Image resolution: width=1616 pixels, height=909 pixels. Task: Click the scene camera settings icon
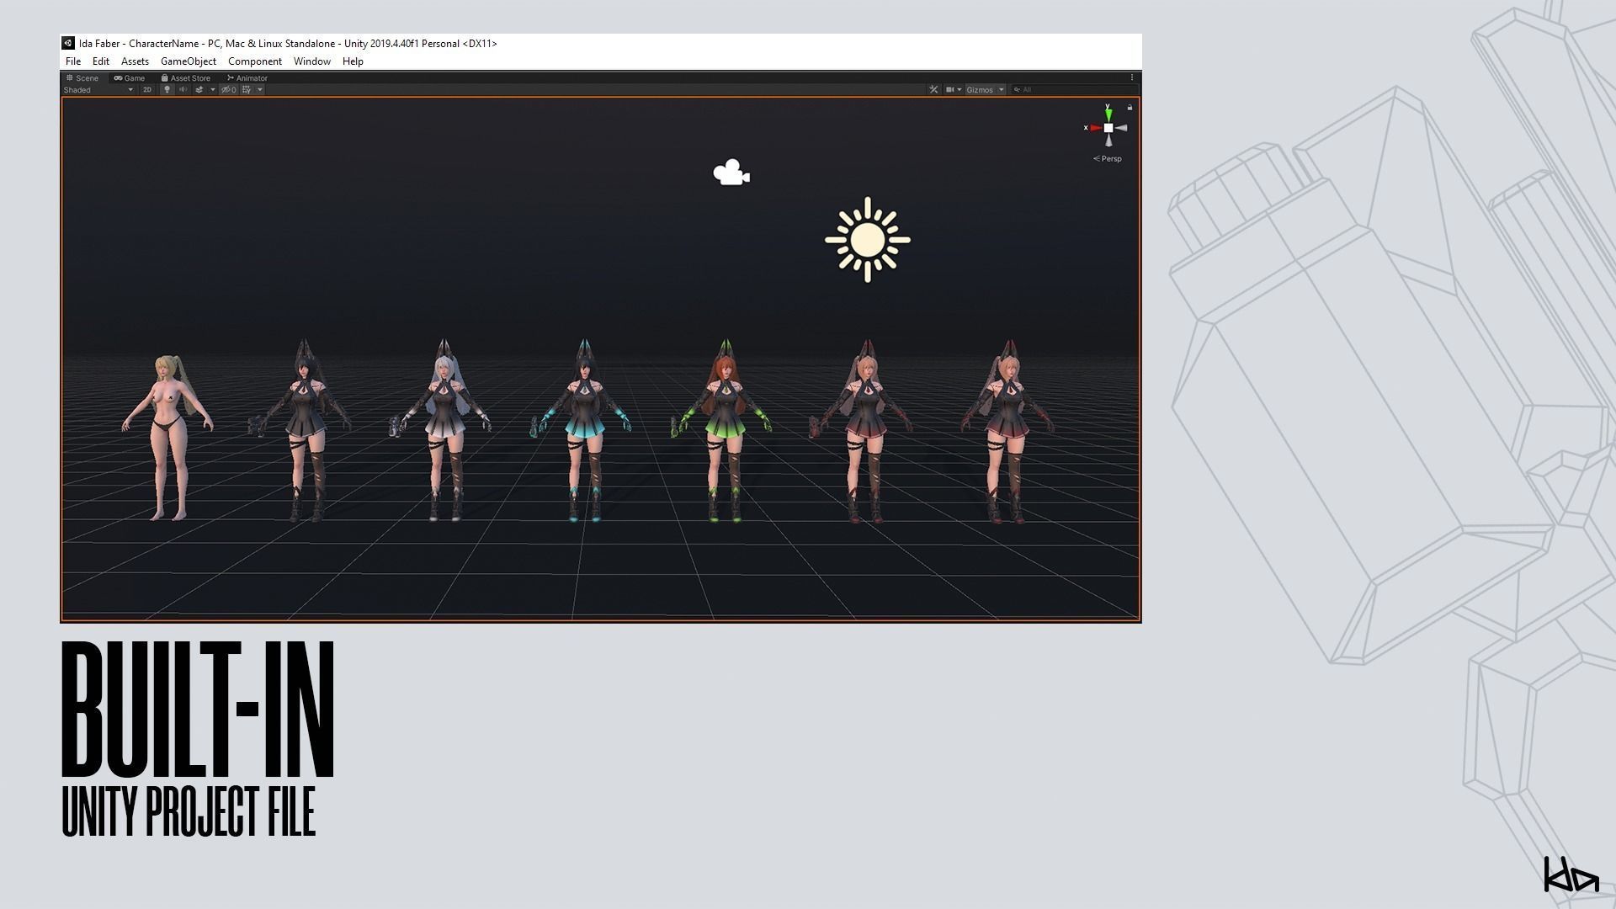[950, 89]
